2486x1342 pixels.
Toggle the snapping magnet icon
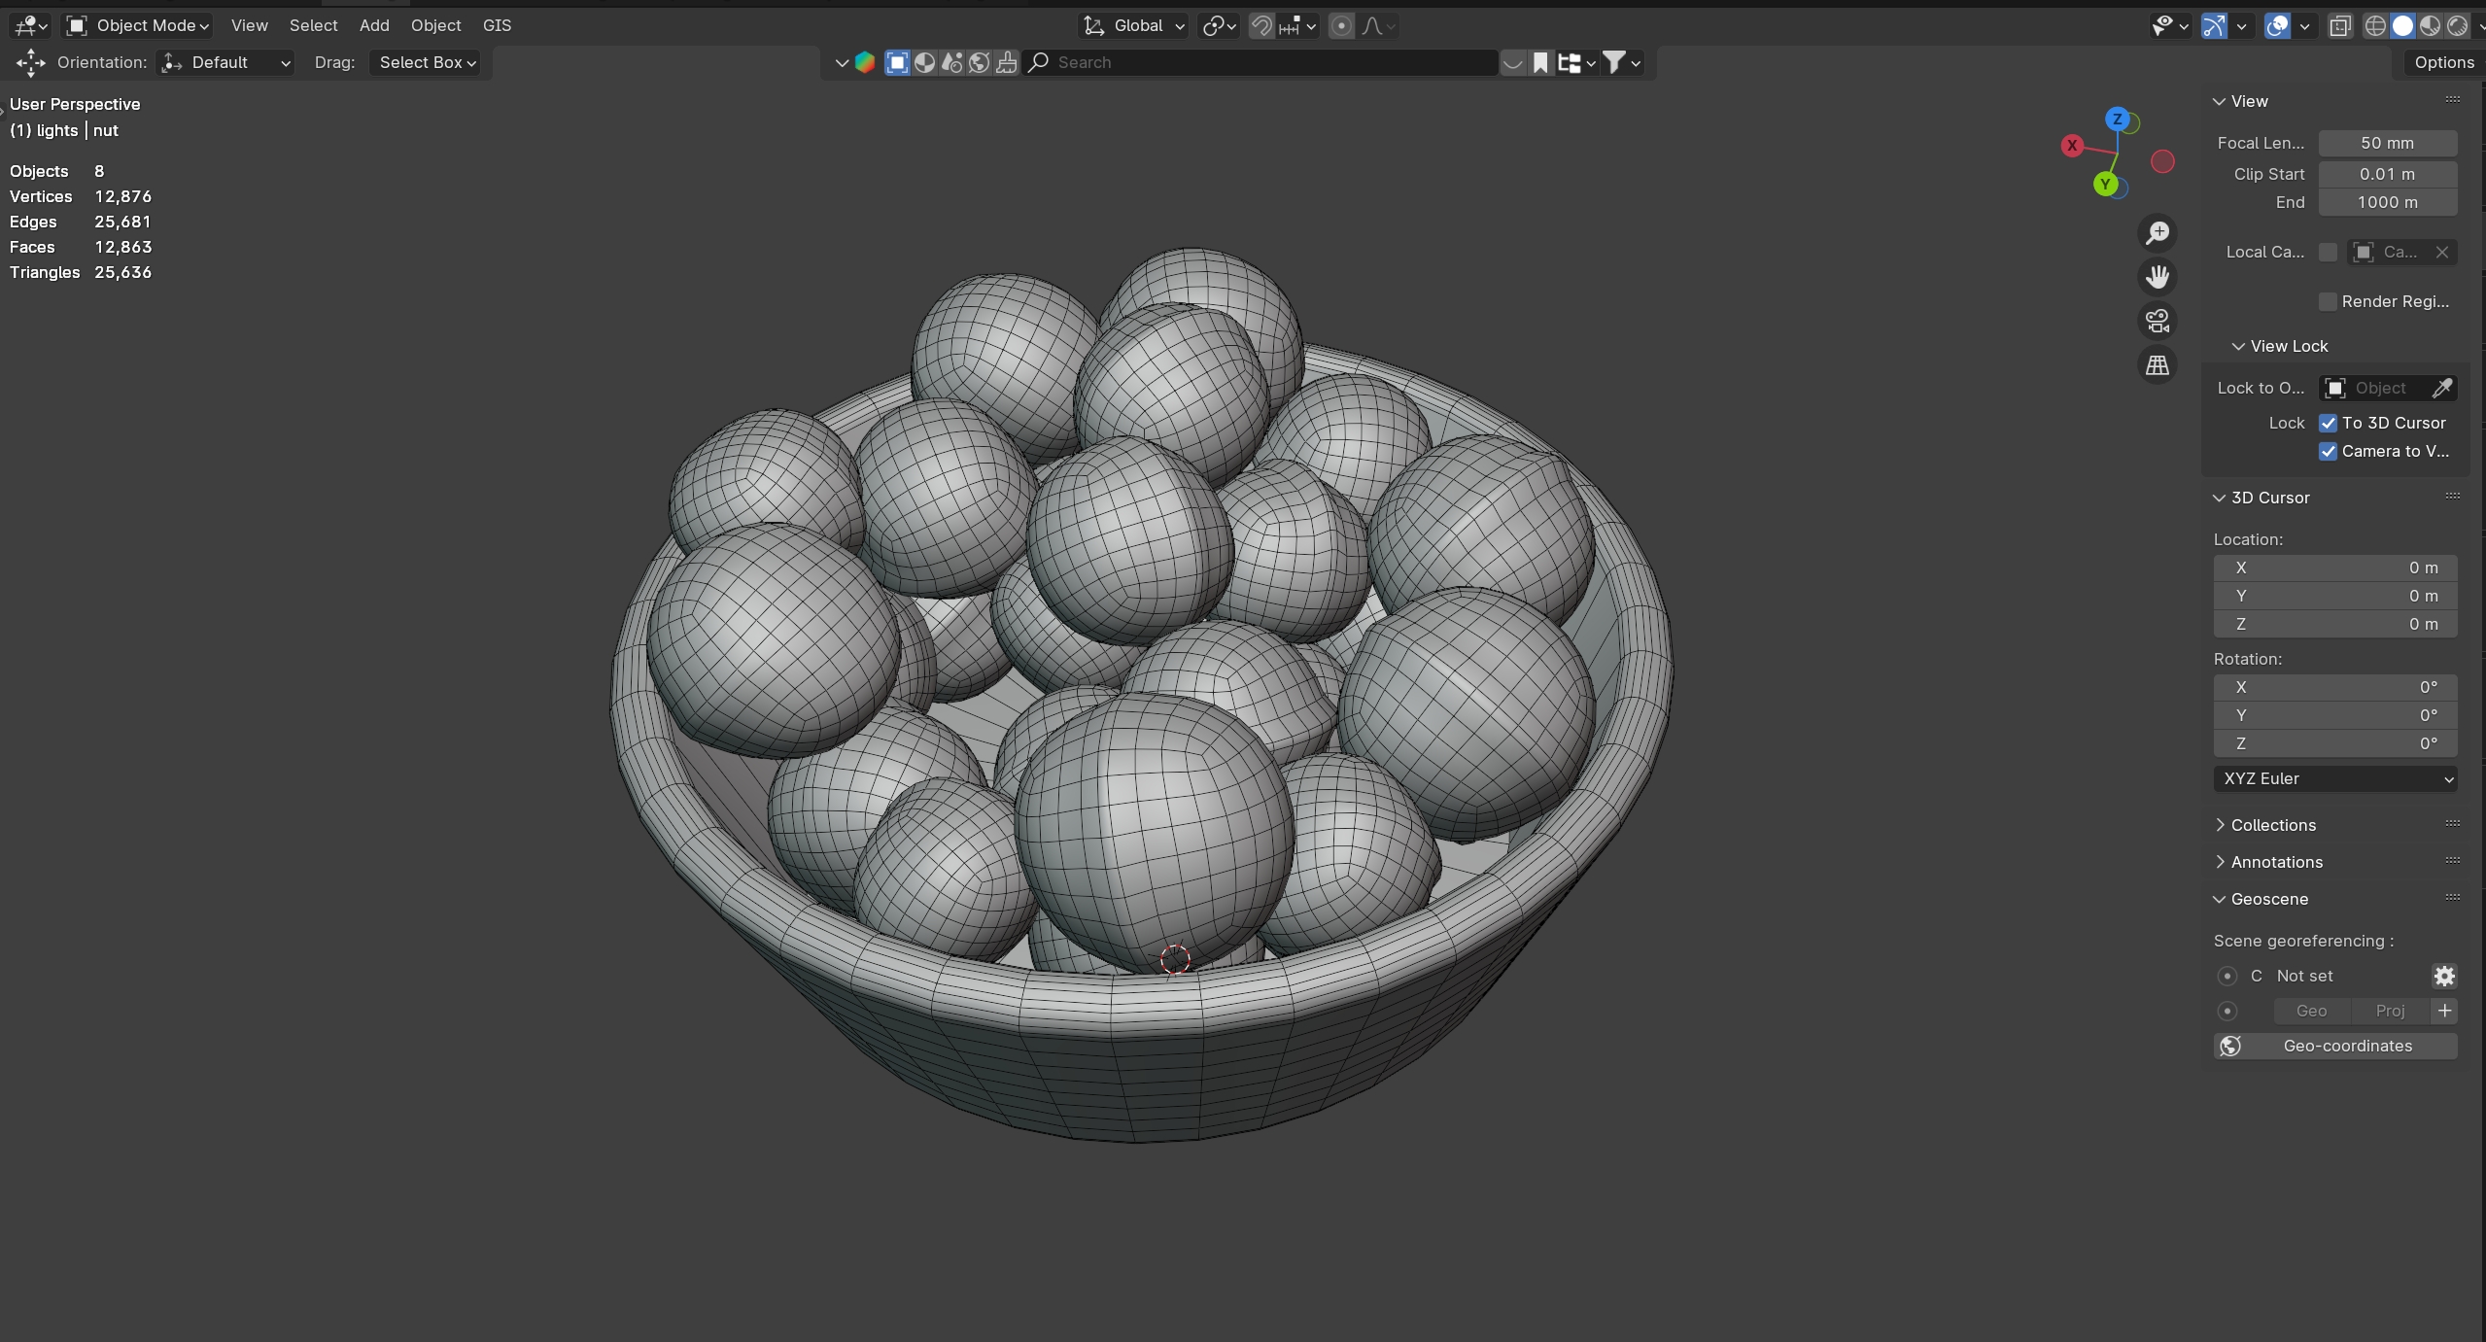pos(1261,26)
